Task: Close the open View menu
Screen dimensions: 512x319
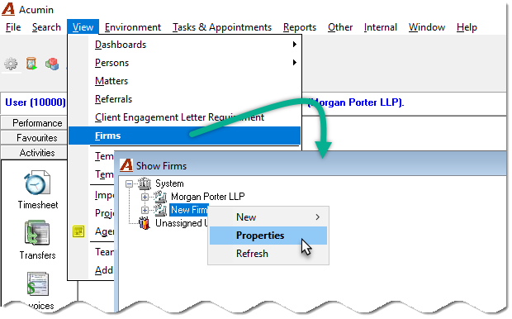Action: tap(83, 27)
